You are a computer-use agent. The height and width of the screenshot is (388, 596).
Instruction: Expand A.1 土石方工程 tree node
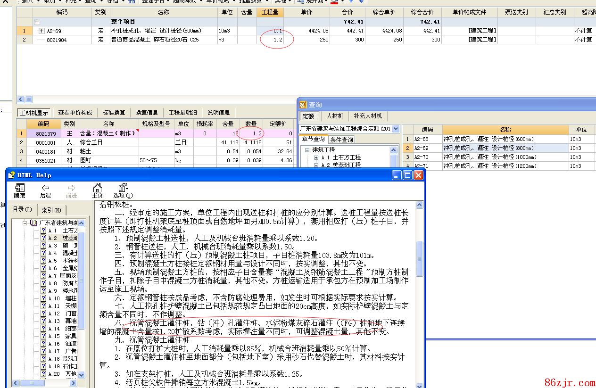pyautogui.click(x=316, y=157)
